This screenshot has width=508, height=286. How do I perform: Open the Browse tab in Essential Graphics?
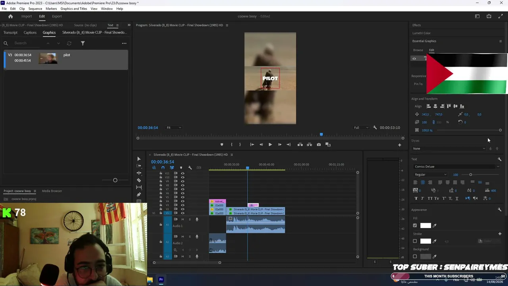click(x=418, y=50)
